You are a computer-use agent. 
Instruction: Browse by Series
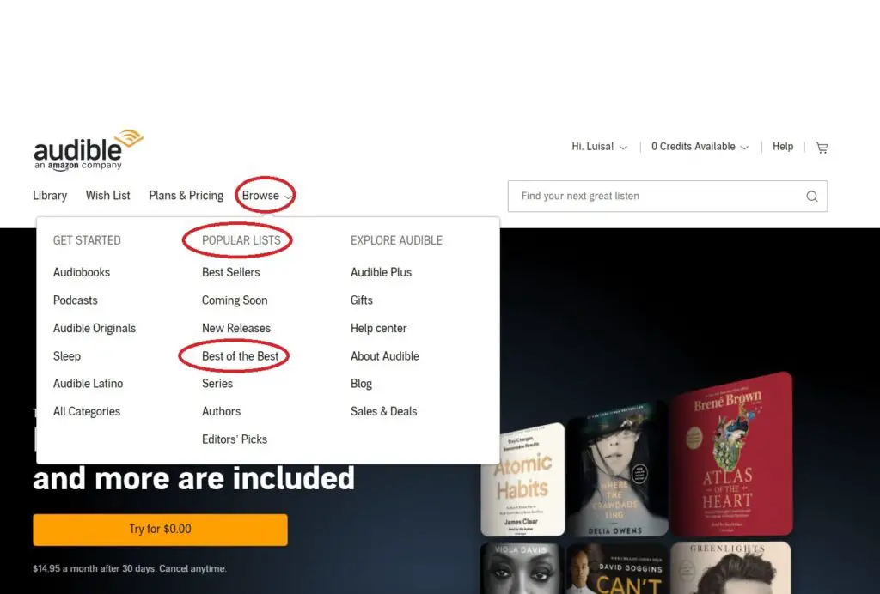click(217, 384)
